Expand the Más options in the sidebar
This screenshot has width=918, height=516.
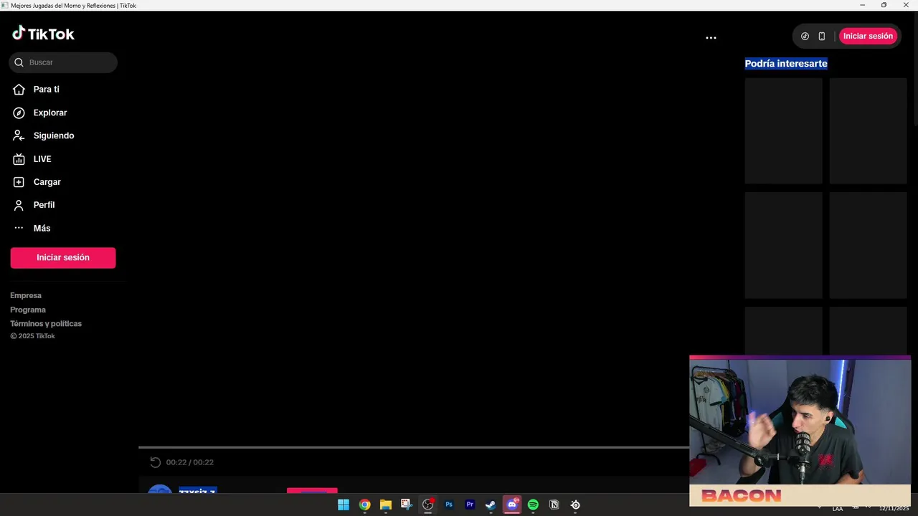pos(42,228)
